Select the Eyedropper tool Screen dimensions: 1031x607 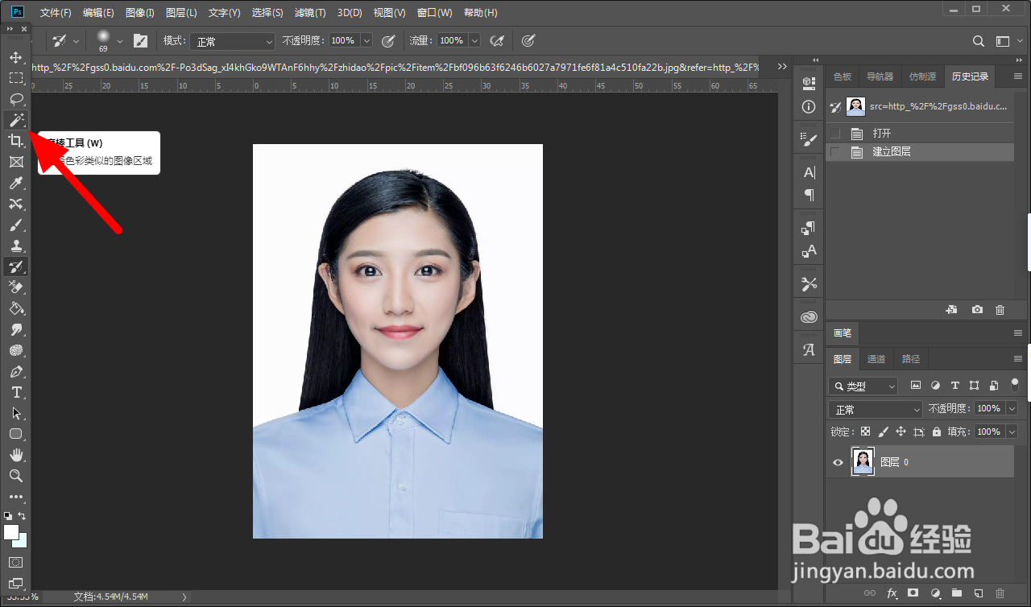pos(15,183)
